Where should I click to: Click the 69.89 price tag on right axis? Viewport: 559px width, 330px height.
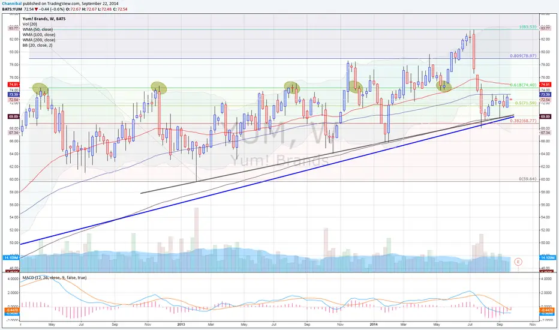coord(545,116)
